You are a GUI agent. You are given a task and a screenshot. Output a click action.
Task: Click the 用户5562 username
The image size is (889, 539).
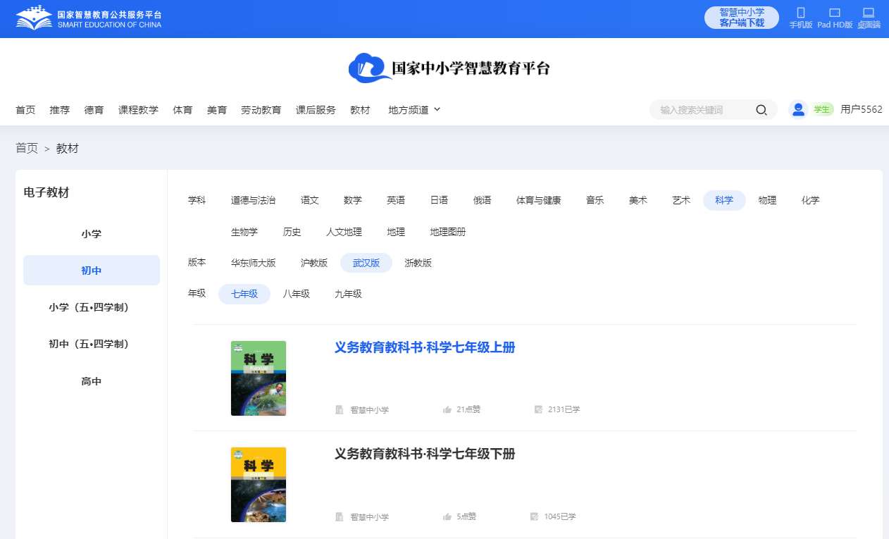pyautogui.click(x=862, y=109)
